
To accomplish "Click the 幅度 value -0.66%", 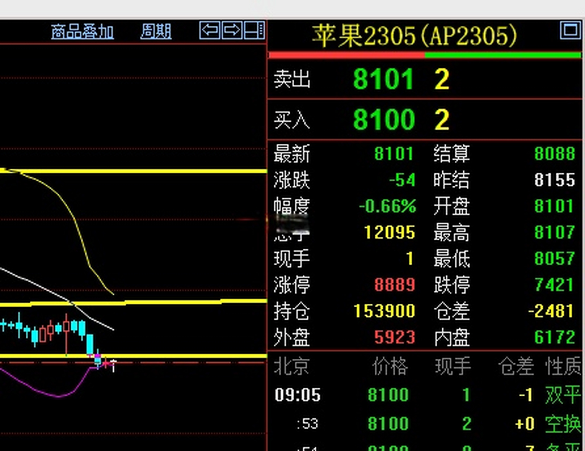I will tap(387, 206).
